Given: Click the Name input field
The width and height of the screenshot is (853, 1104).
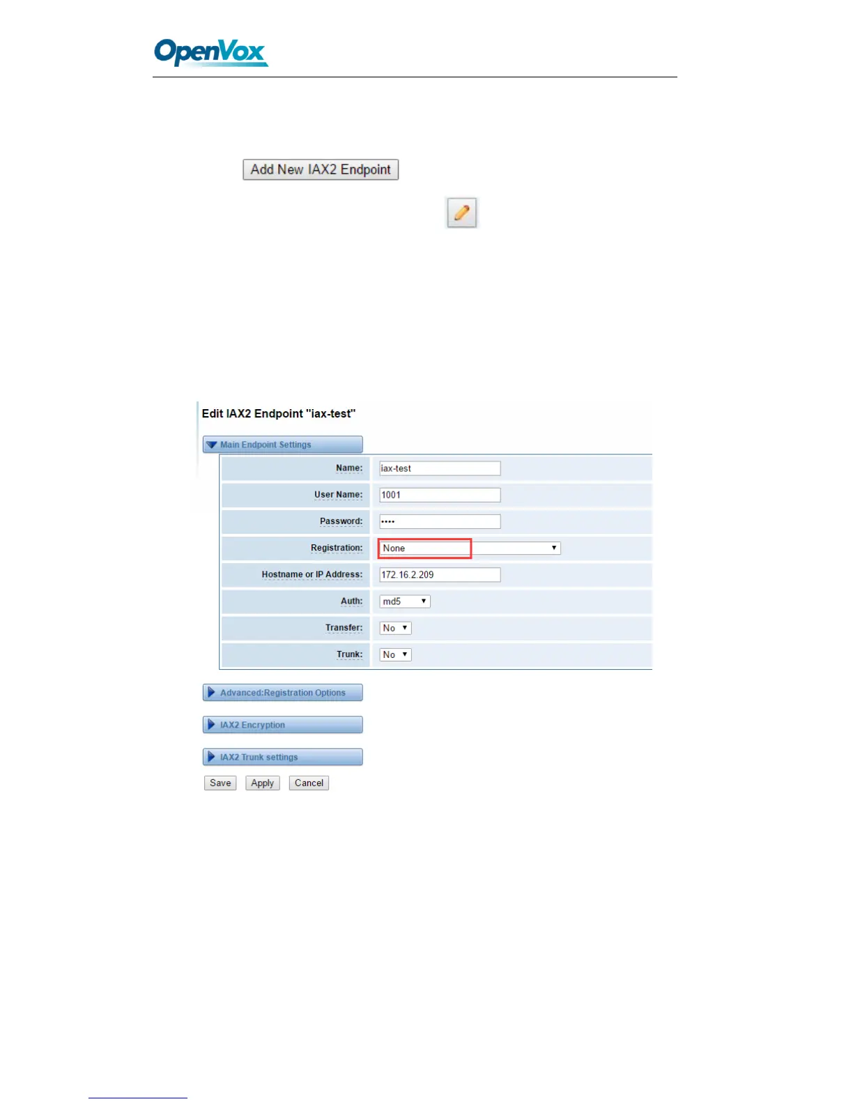Looking at the screenshot, I should click(x=439, y=468).
